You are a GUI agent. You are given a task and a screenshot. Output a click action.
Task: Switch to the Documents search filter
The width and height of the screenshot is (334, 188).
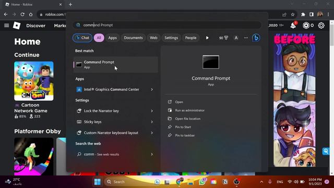[x=134, y=38]
